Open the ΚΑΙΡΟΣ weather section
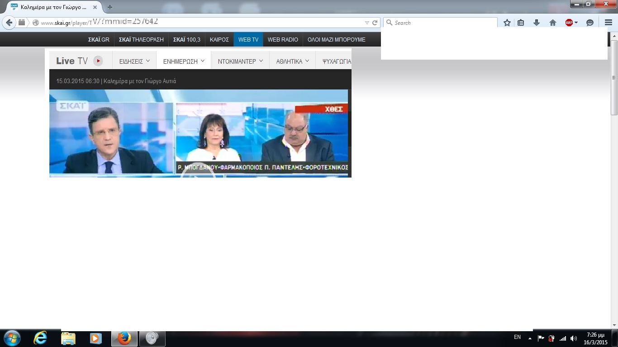Image resolution: width=618 pixels, height=347 pixels. [x=219, y=39]
